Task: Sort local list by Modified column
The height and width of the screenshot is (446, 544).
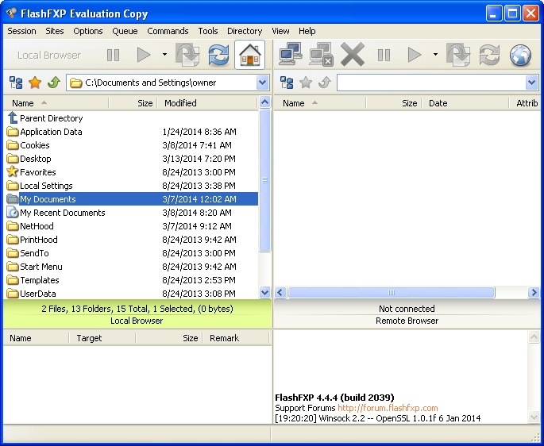Action: click(207, 103)
